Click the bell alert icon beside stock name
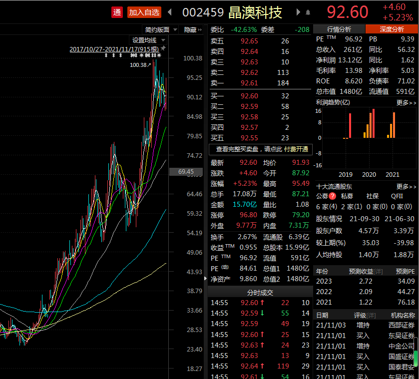Viewport: 419px width, 379px height. [308, 12]
